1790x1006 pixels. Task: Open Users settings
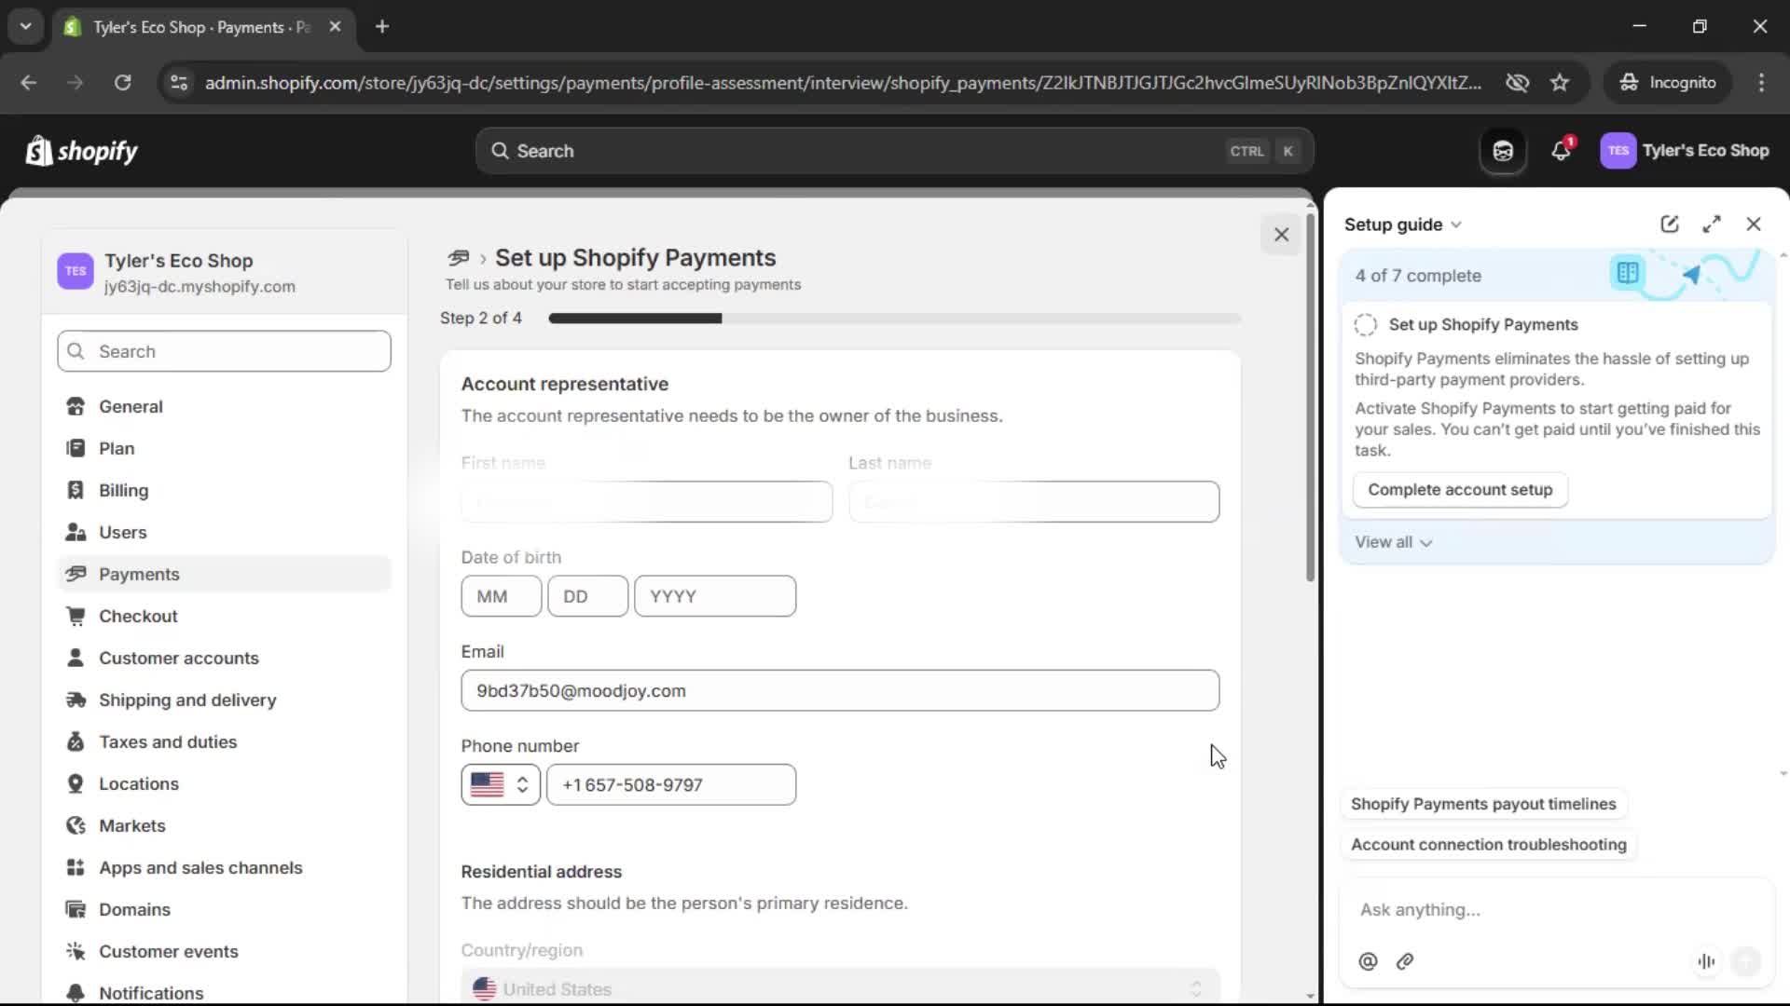224,533
